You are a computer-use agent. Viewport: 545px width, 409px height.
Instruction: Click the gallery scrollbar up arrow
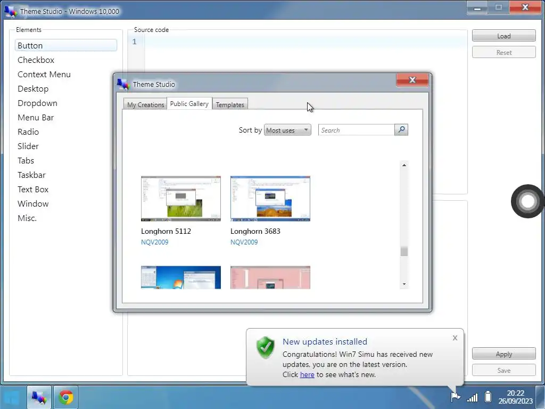tap(404, 165)
